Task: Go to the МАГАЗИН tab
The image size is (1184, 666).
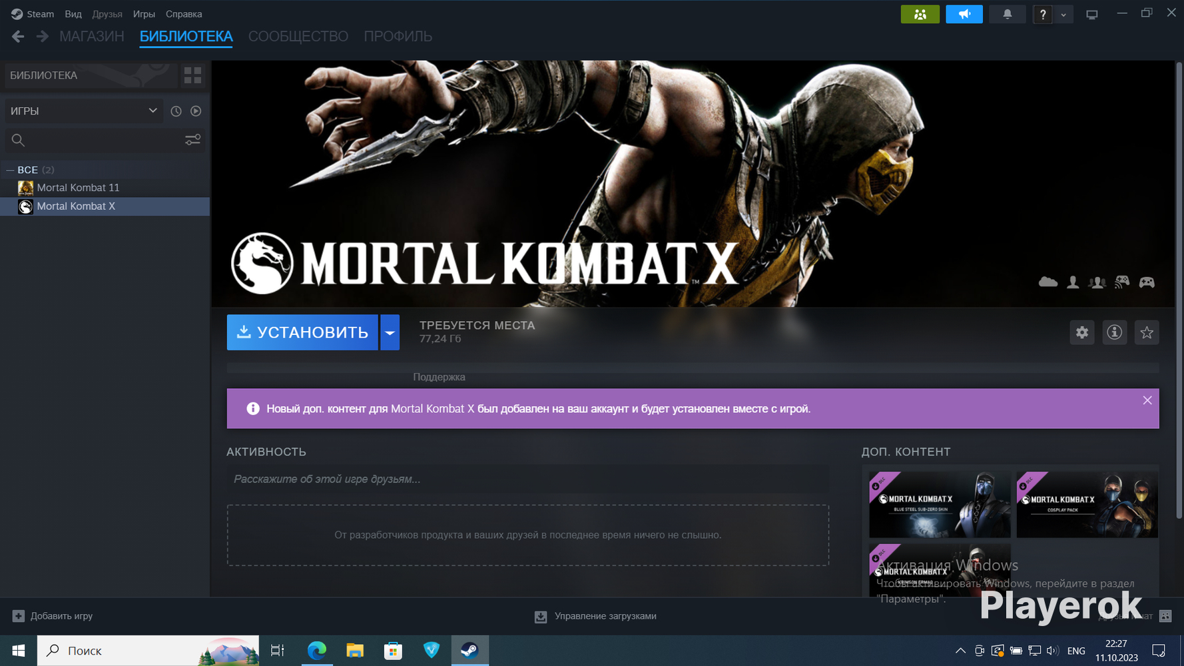Action: 92,37
